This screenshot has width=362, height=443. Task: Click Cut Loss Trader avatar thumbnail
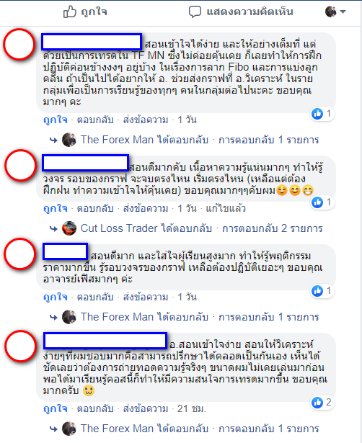pyautogui.click(x=69, y=228)
